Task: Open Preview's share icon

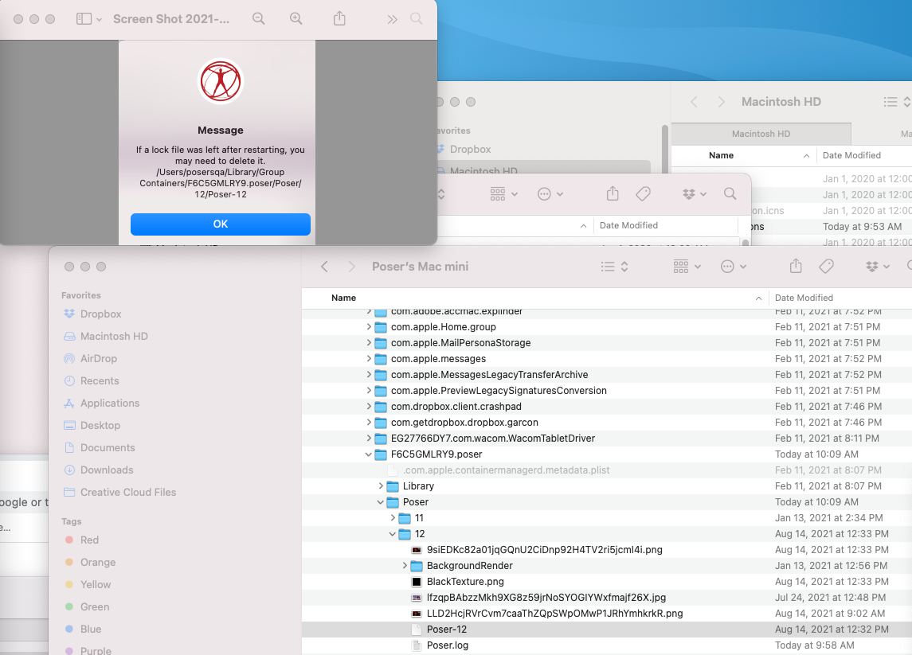Action: 339,18
